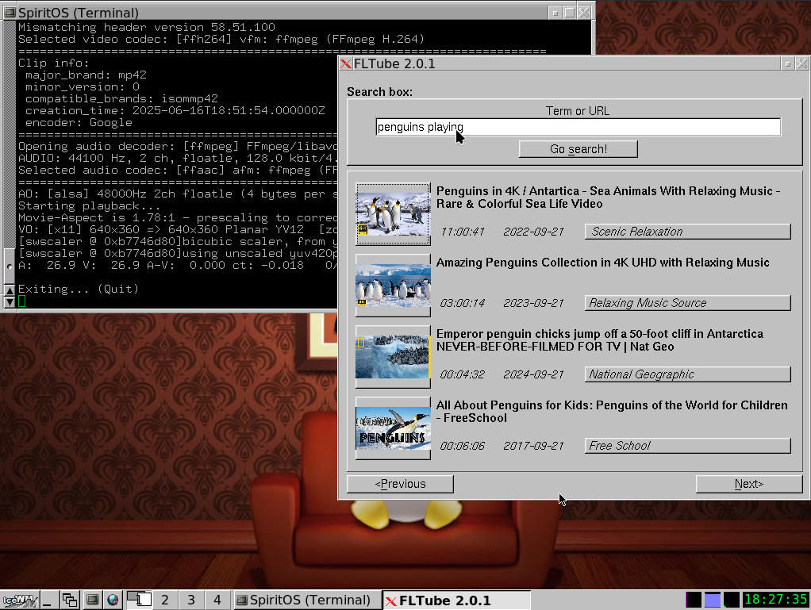The width and height of the screenshot is (811, 610).
Task: Focus the FLTube 2.0.1 title bar
Action: point(567,64)
